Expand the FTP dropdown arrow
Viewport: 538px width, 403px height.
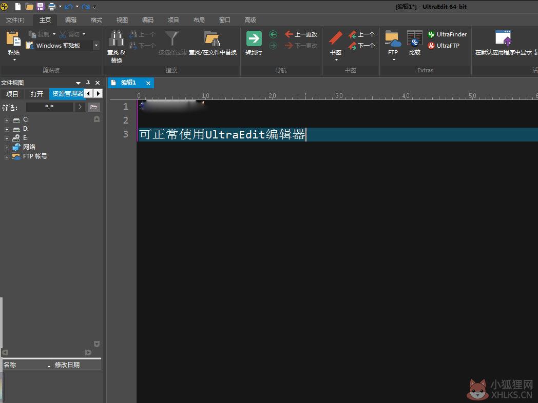point(394,60)
